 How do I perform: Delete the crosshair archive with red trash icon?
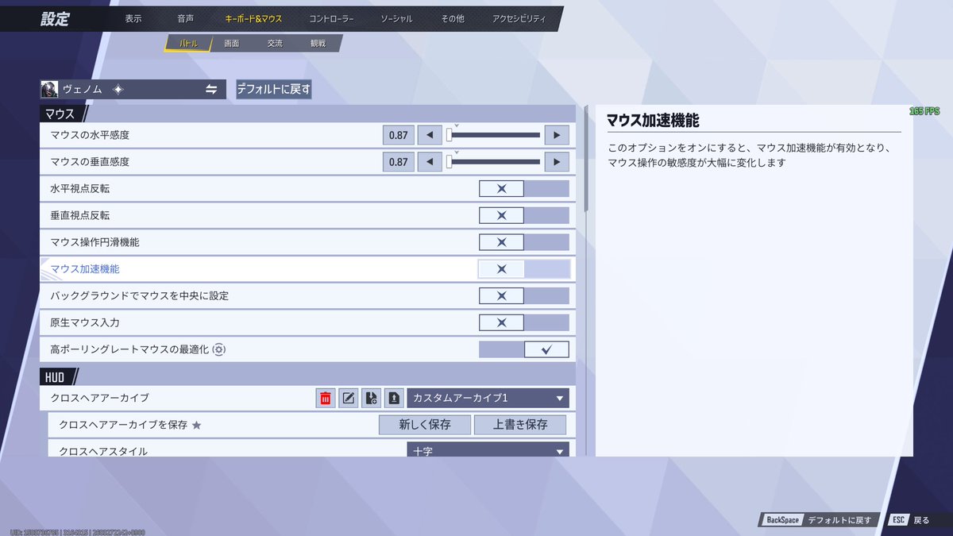[x=325, y=398]
